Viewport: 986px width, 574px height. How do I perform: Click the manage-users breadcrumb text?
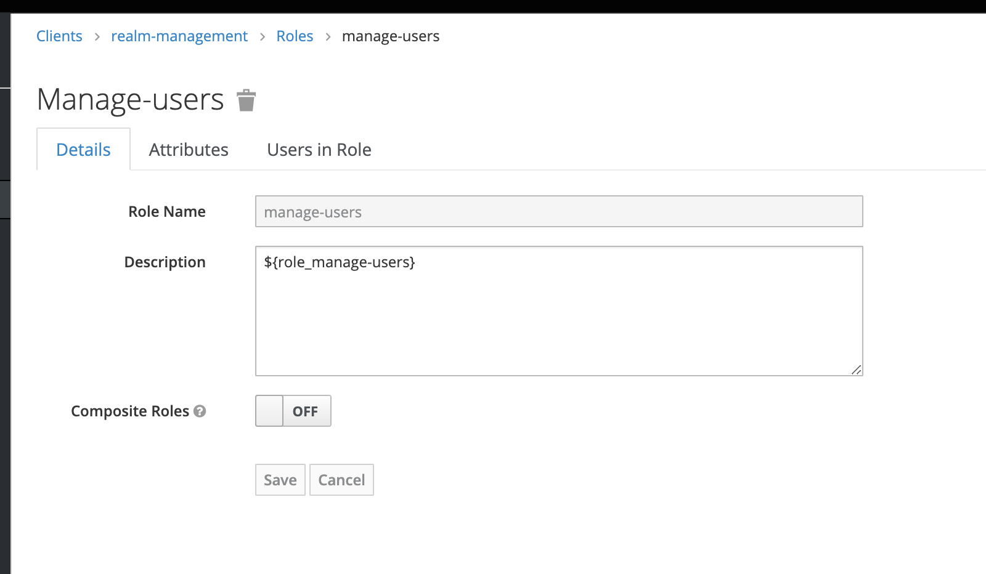pos(391,36)
